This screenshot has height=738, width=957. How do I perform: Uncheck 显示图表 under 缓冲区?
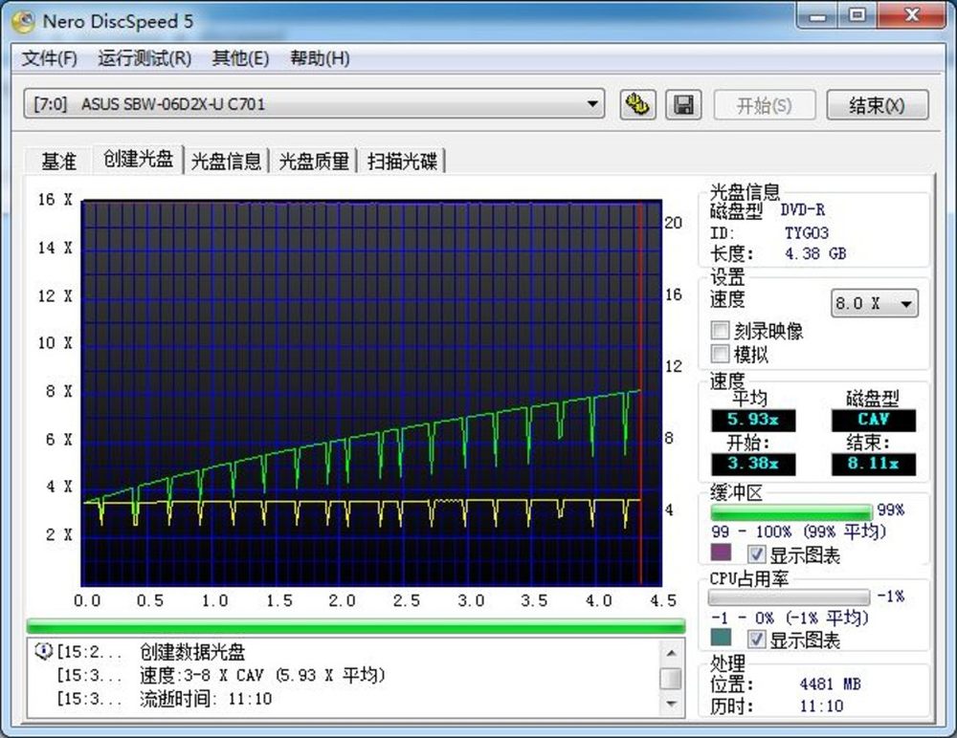pos(756,553)
